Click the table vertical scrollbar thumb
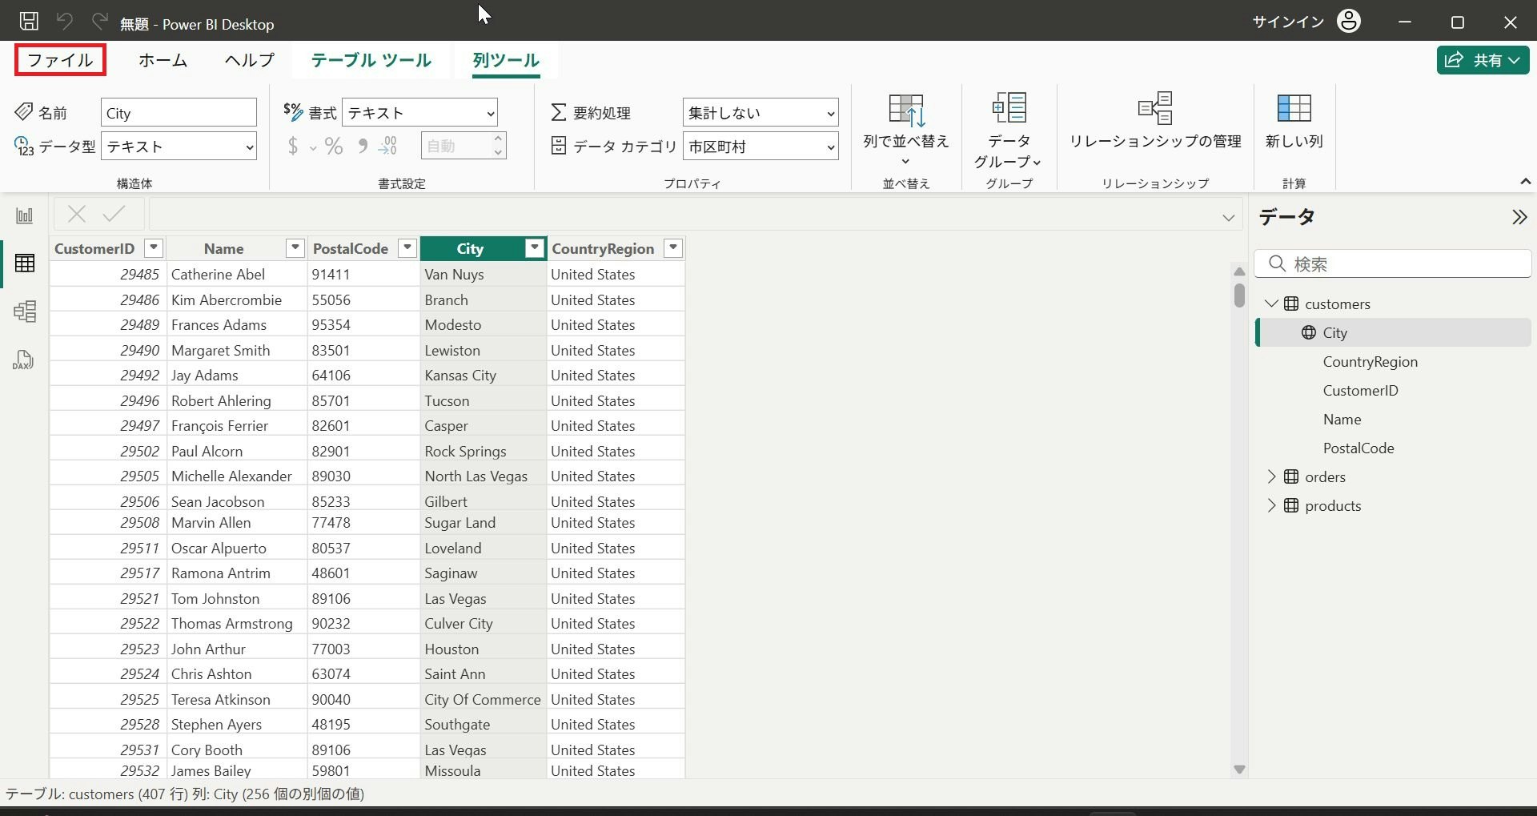This screenshot has height=816, width=1537. [1239, 295]
